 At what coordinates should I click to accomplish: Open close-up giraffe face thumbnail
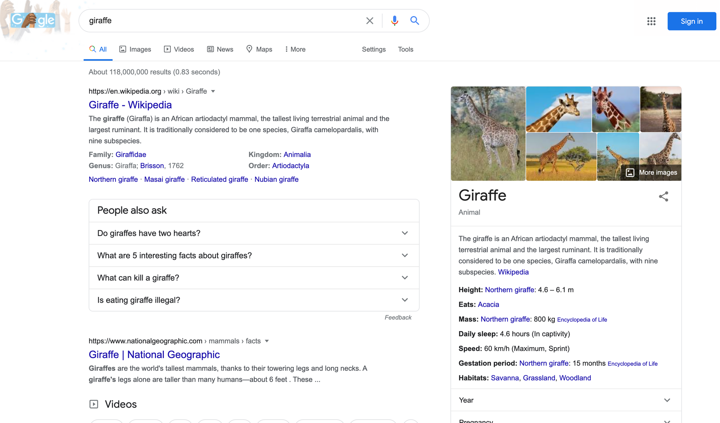tap(616, 109)
